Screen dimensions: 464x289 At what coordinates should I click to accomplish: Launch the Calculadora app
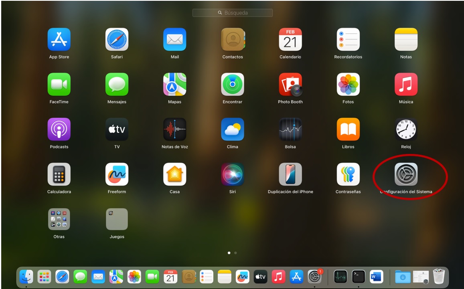point(59,174)
